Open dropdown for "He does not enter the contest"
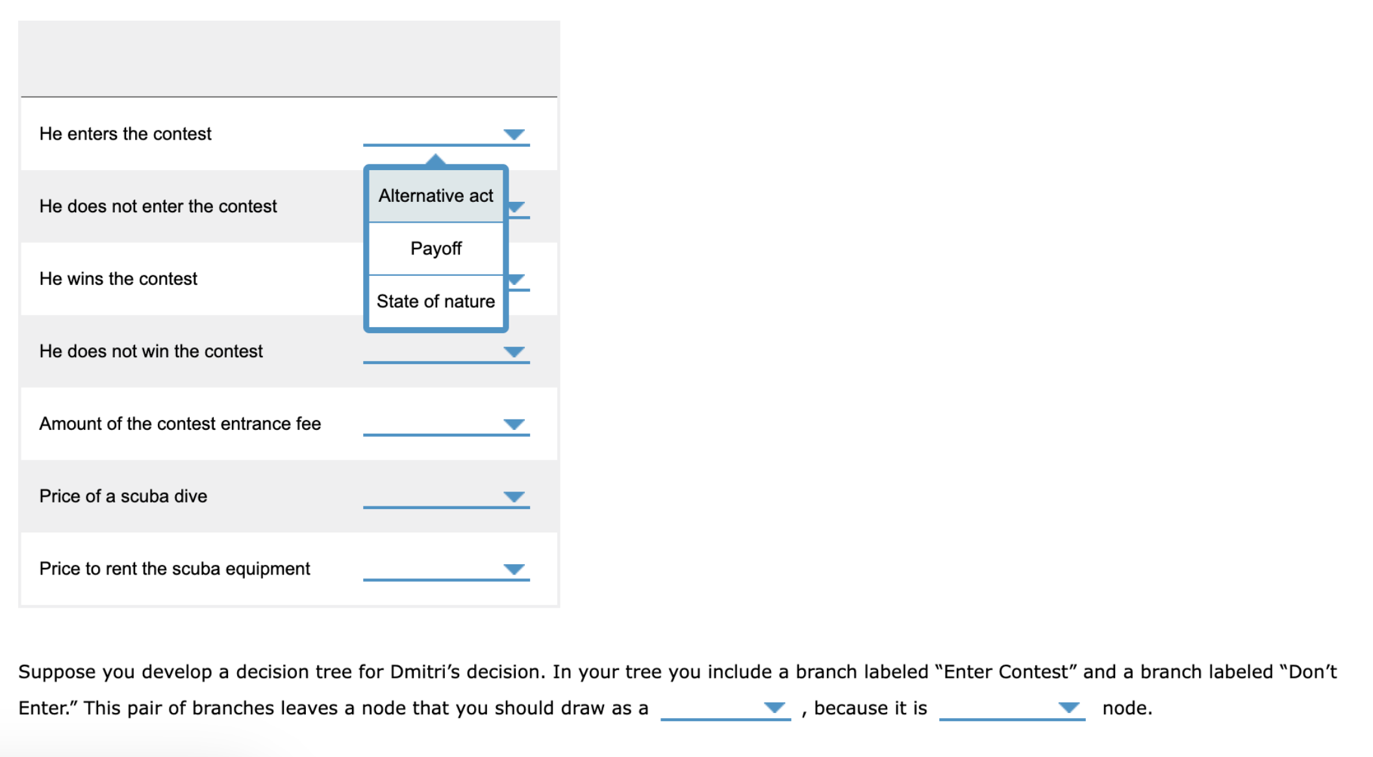1373x757 pixels. point(518,207)
